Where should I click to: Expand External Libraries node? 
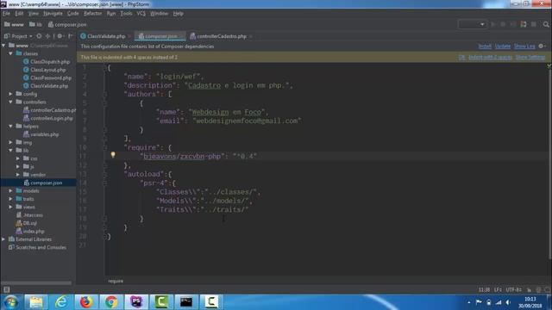tap(3, 239)
